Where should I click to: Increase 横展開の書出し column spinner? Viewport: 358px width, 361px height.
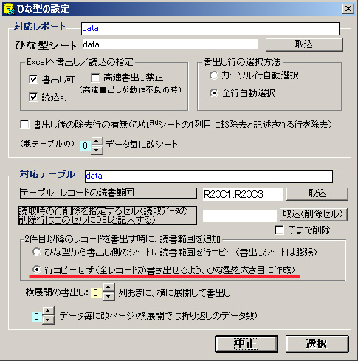pos(109,288)
